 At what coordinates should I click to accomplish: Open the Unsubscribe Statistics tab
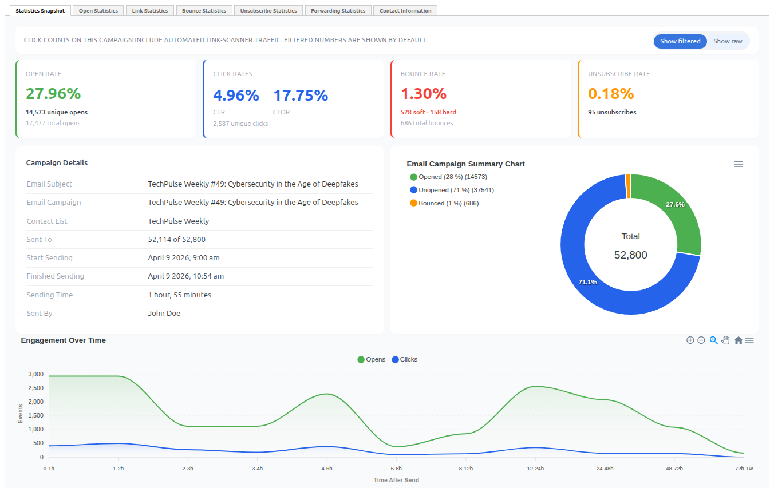268,10
